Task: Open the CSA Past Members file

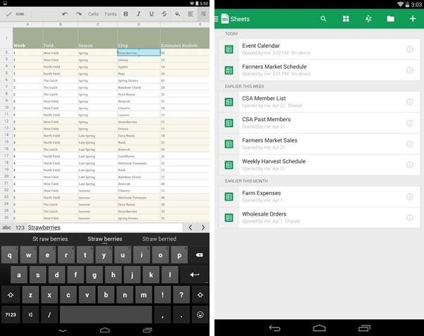Action: tap(319, 123)
